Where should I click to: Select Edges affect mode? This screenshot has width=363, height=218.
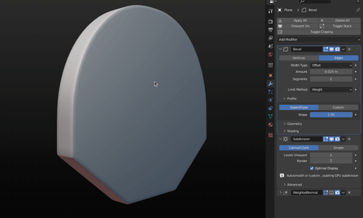coord(338,58)
